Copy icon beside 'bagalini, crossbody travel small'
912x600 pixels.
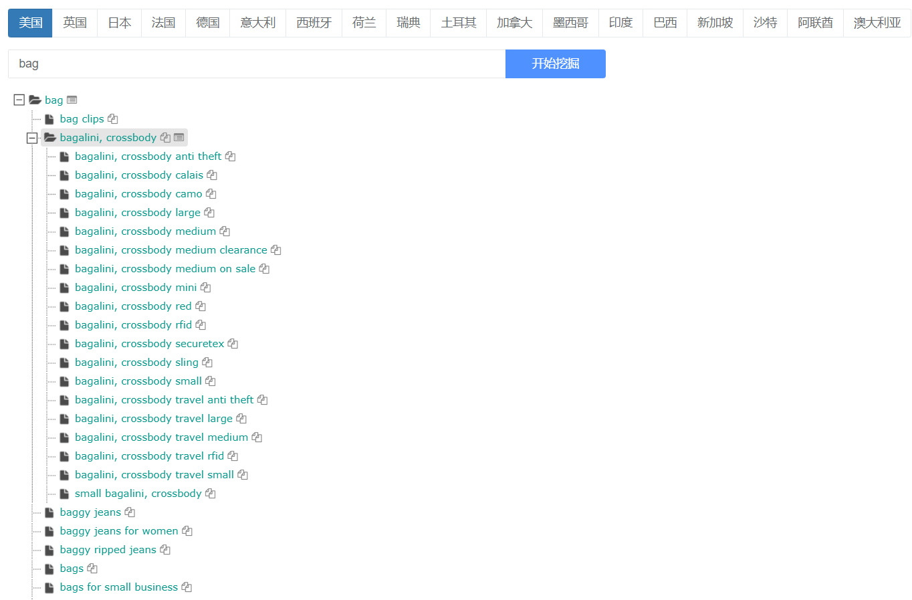click(243, 475)
